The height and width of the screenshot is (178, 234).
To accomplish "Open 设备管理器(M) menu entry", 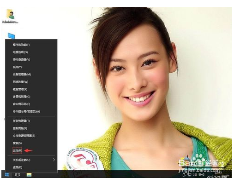I will (31, 75).
